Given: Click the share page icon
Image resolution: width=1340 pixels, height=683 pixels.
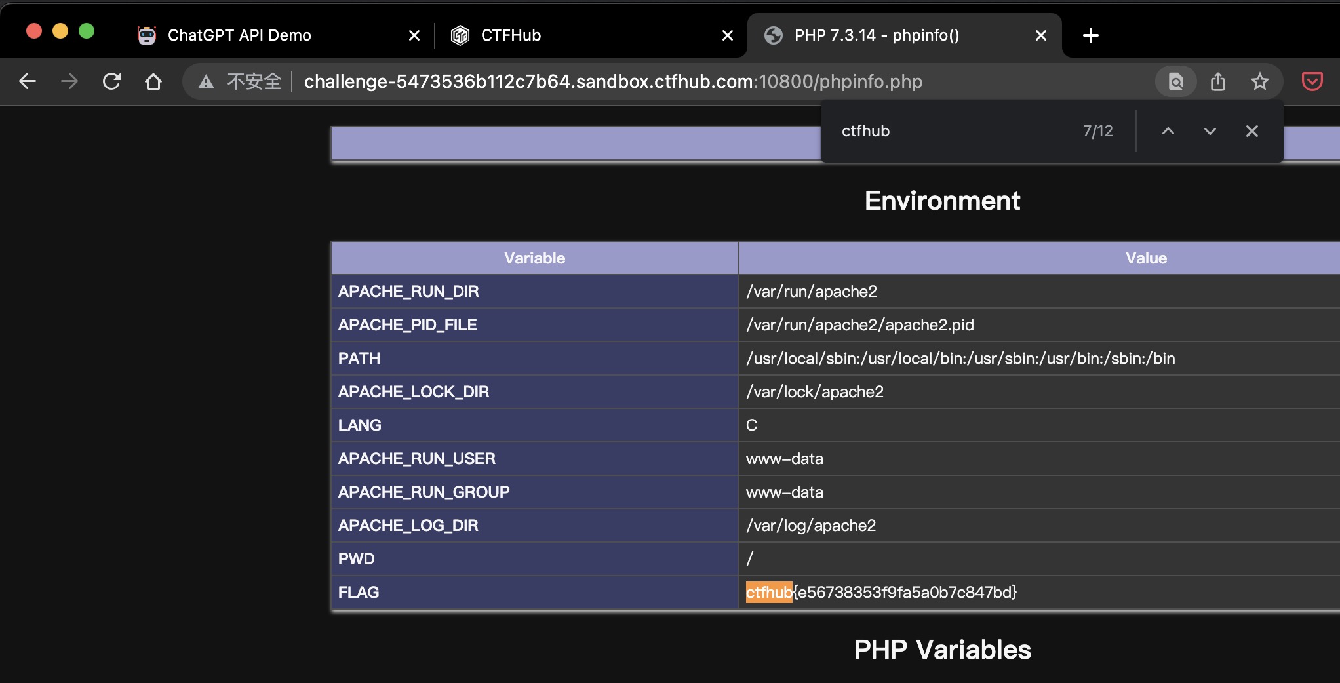Looking at the screenshot, I should coord(1218,81).
